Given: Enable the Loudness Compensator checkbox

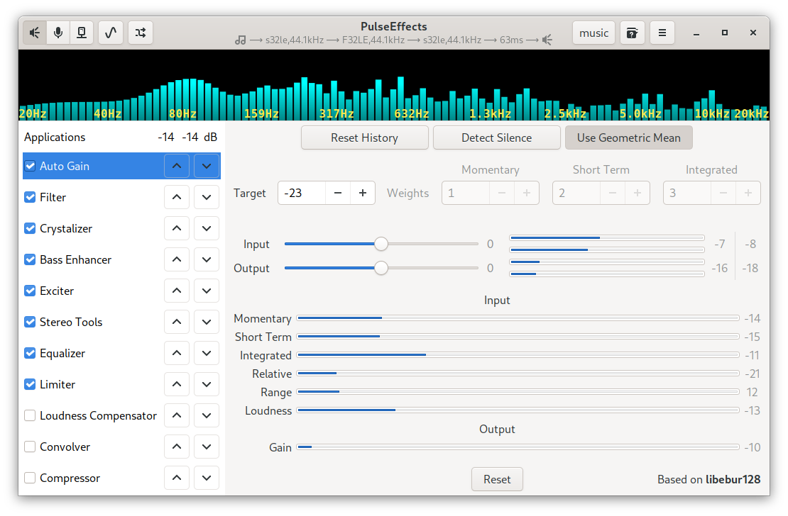Looking at the screenshot, I should coord(30,415).
